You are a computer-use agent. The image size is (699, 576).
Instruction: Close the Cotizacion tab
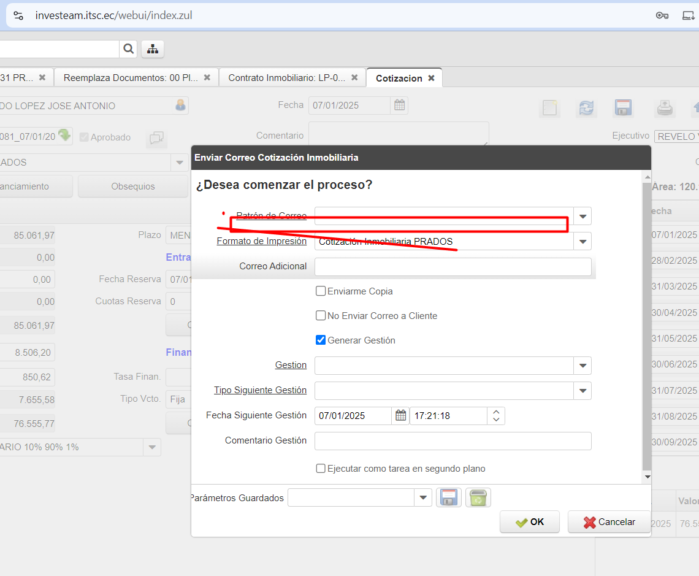coord(431,78)
